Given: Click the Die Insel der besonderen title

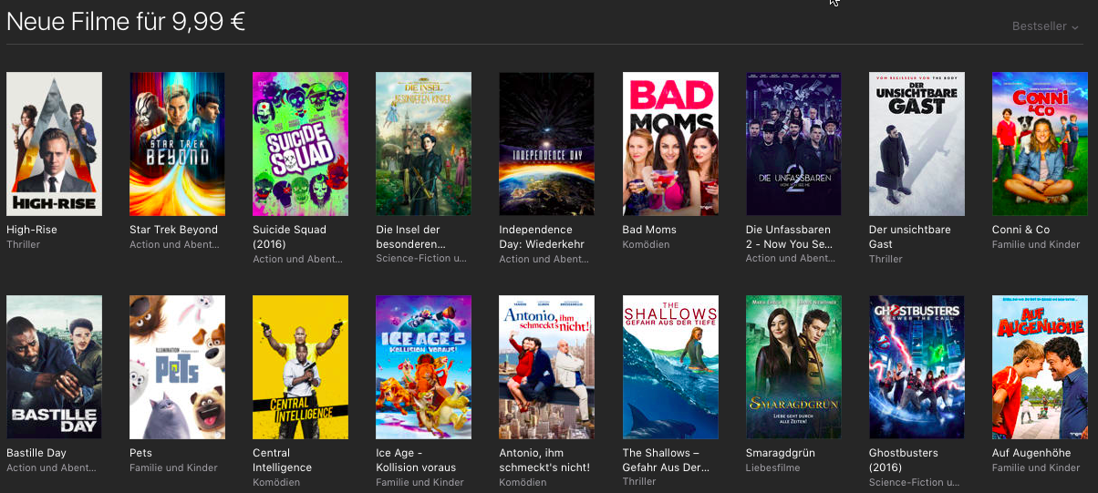Looking at the screenshot, I should (x=410, y=237).
